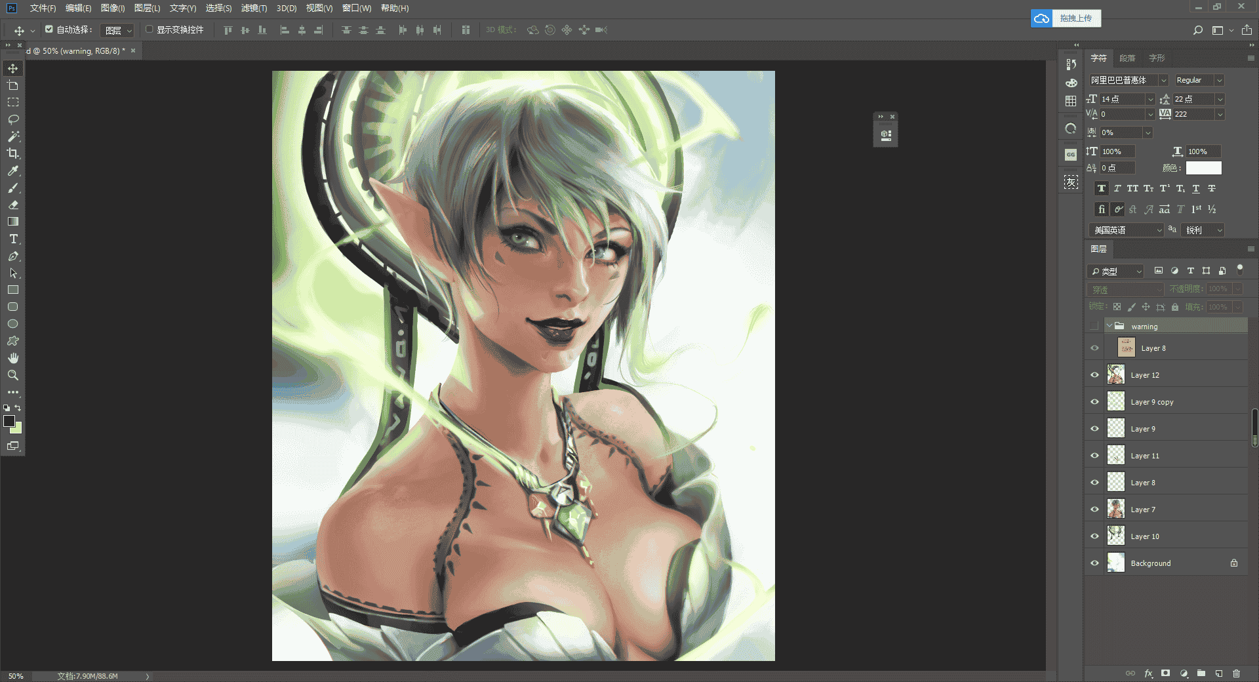This screenshot has width=1259, height=682.
Task: Toggle visibility of Layer 7
Action: pyautogui.click(x=1094, y=510)
